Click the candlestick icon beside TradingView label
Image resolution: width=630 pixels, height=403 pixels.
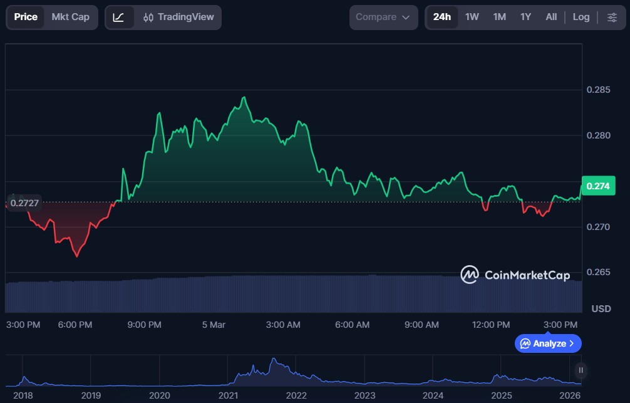point(150,17)
